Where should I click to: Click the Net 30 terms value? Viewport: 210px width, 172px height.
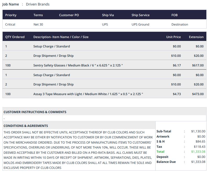38,24
